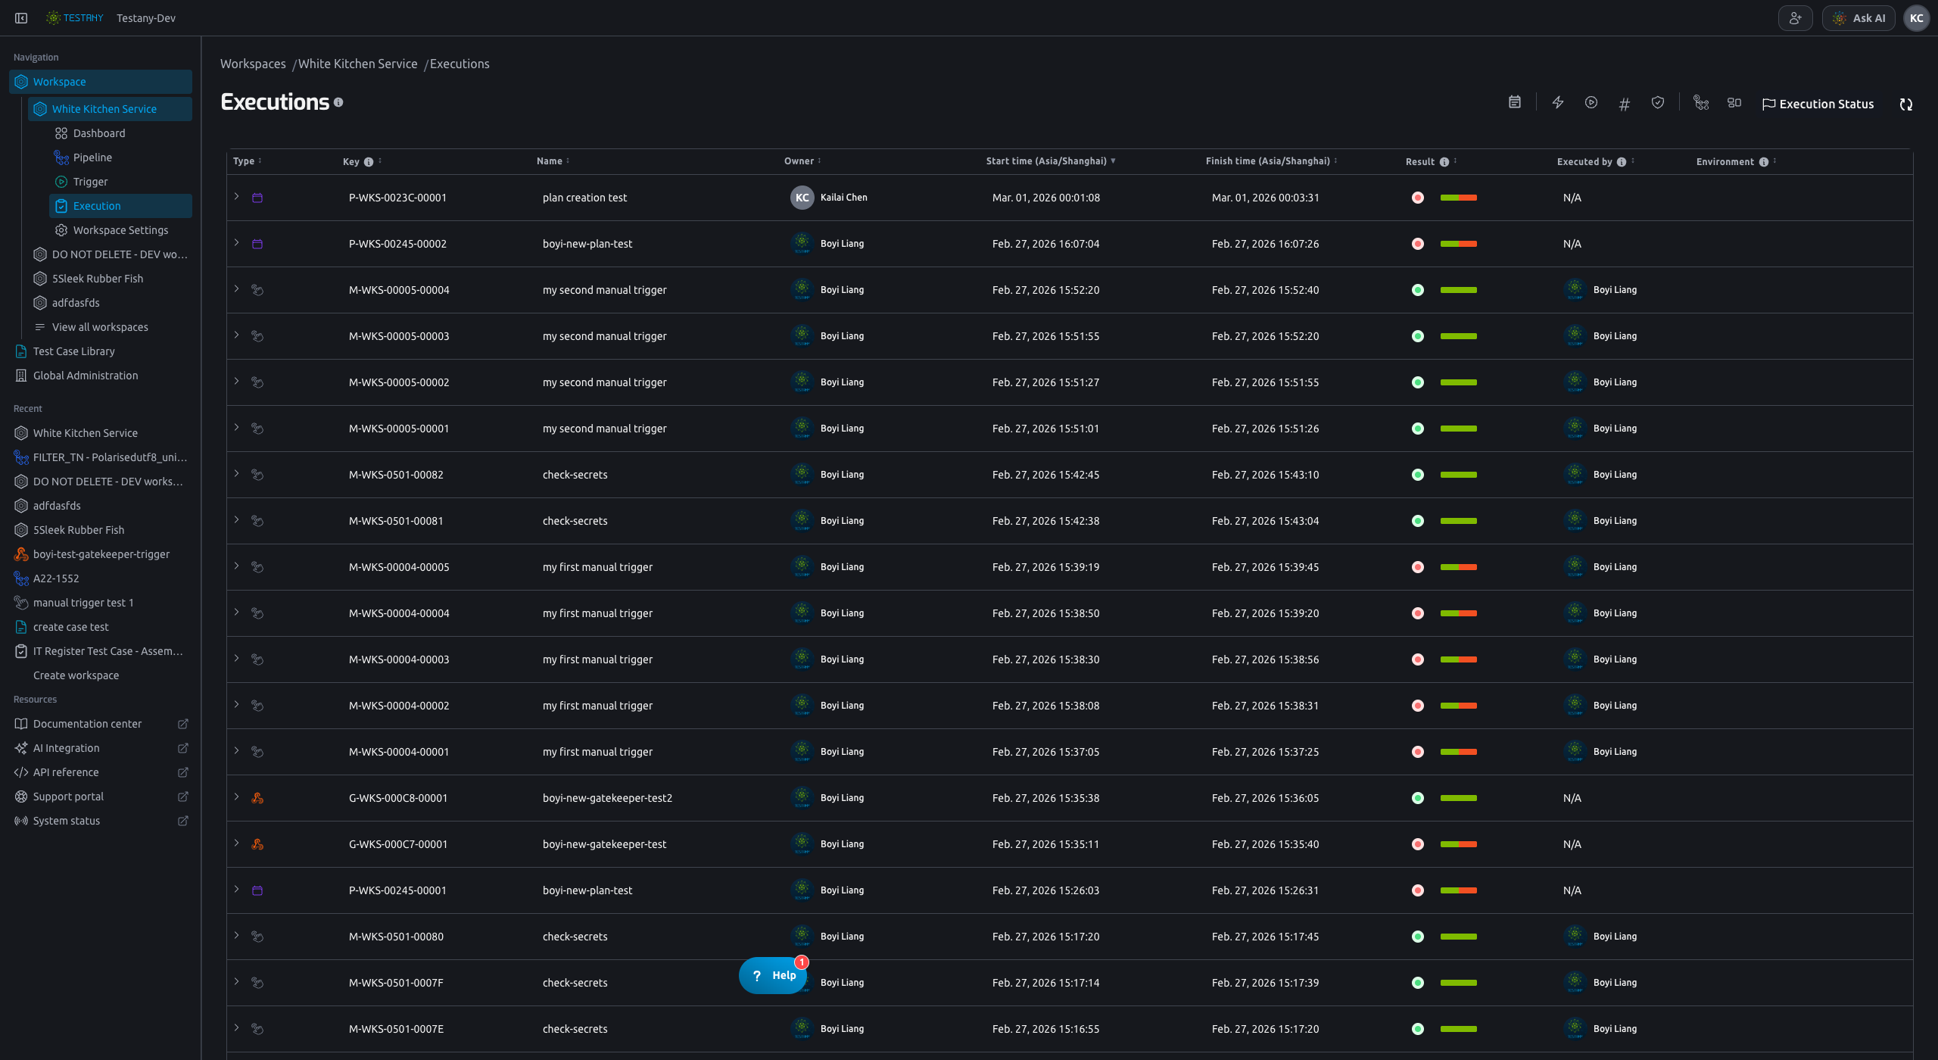The height and width of the screenshot is (1060, 1938).
Task: Click the lightning bolt filter icon
Action: [1557, 102]
